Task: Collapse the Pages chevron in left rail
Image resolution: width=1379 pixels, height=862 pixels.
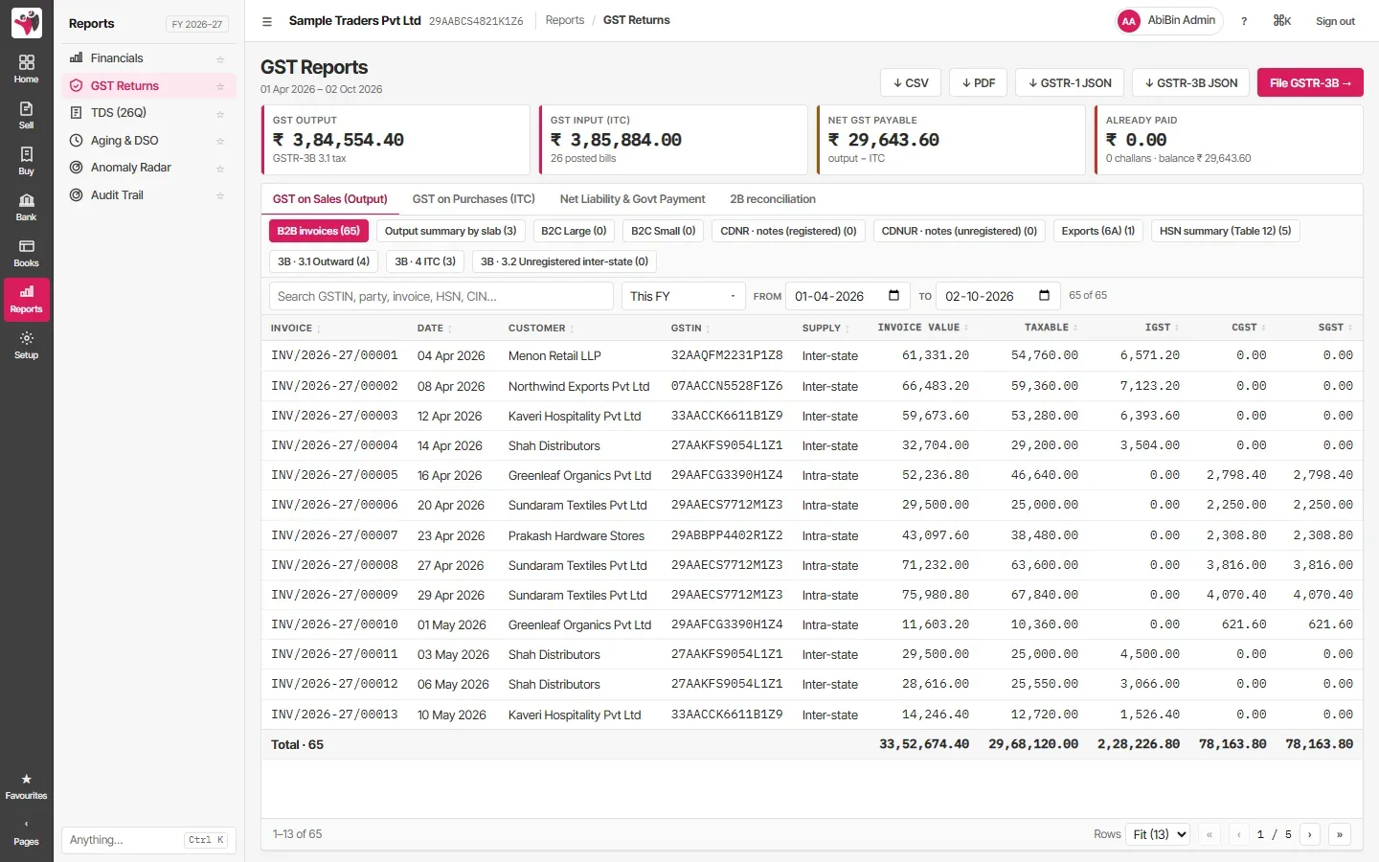Action: coord(26,832)
